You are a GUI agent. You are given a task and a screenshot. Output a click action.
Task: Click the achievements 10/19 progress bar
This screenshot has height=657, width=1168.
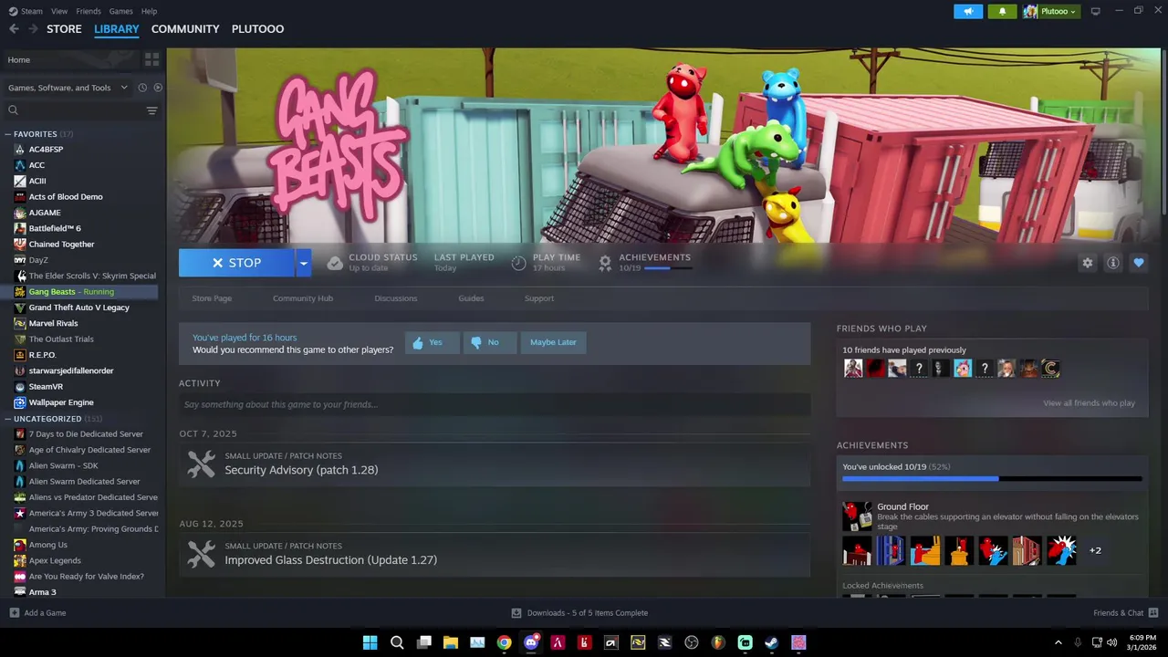tap(992, 478)
